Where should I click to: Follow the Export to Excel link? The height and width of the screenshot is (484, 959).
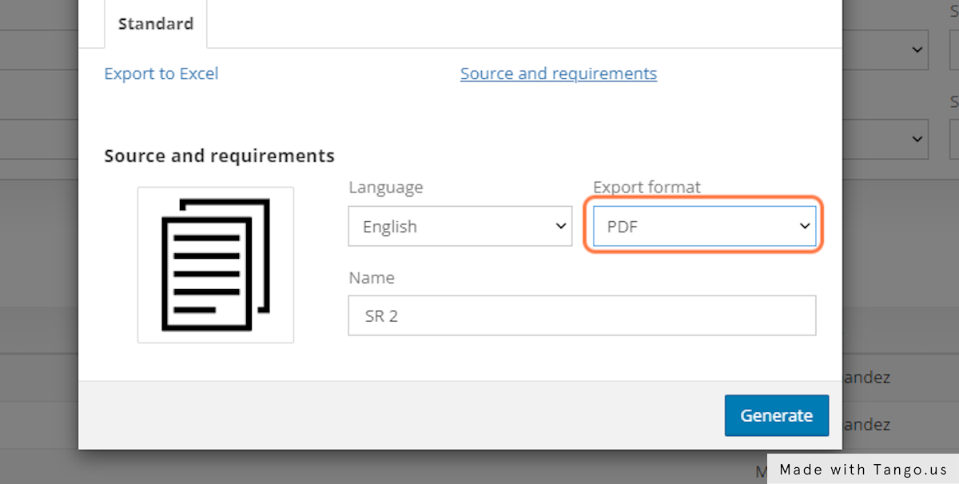click(161, 73)
